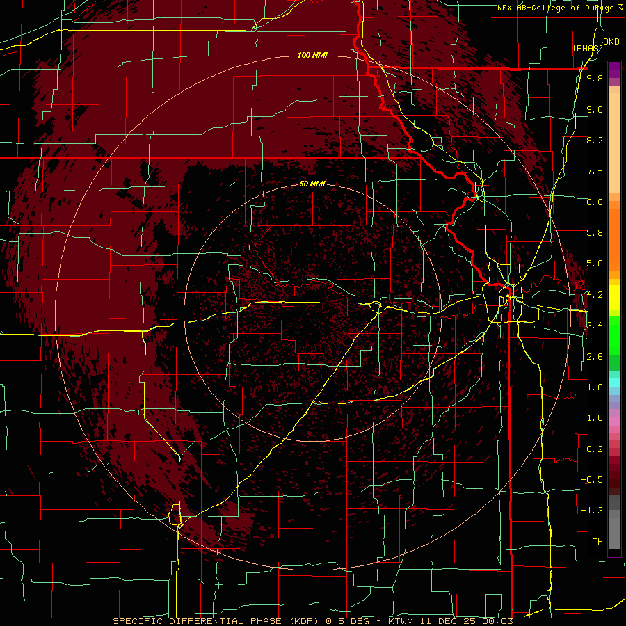Click the purple top segment of color bar
This screenshot has height=626, width=626.
tap(614, 70)
